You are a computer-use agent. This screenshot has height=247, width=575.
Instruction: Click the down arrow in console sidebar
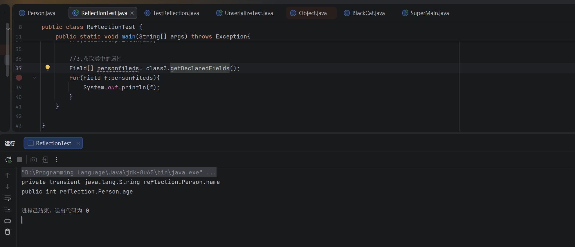coord(8,187)
